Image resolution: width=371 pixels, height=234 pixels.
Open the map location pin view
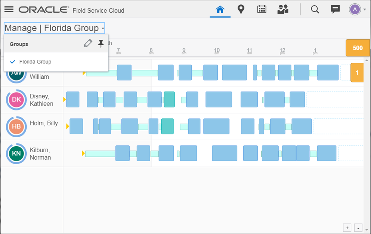coord(241,9)
